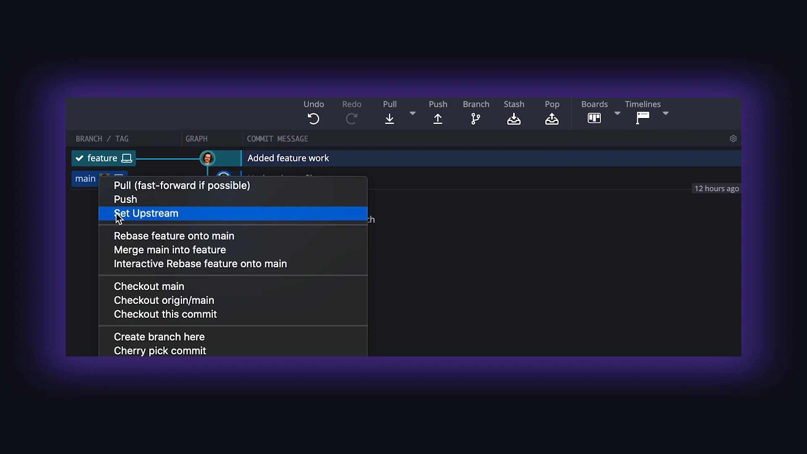Screen dimensions: 807x454
Task: Expand the Pull options dropdown arrow
Action: click(x=413, y=113)
